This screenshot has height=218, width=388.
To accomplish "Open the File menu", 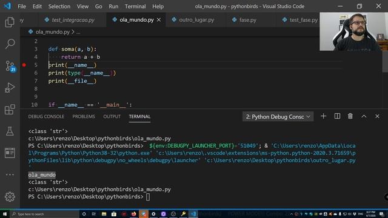I will 22,7.
